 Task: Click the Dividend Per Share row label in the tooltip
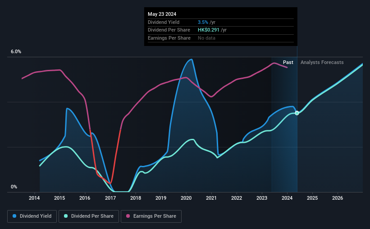tap(169, 30)
